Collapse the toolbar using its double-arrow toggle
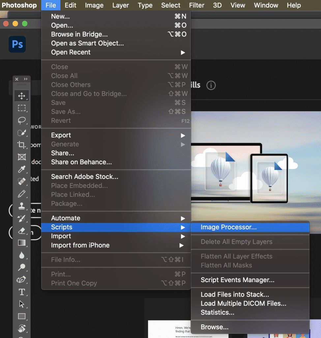This screenshot has width=321, height=338. (x=26, y=79)
